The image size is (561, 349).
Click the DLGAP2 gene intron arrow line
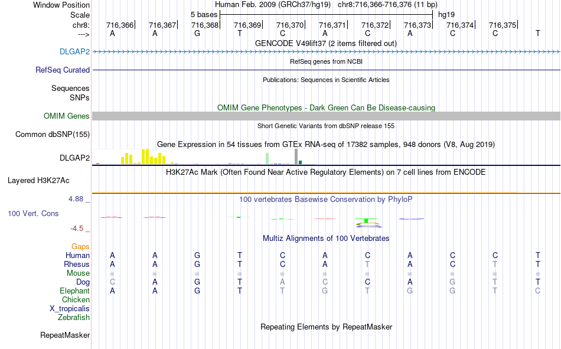[x=326, y=52]
